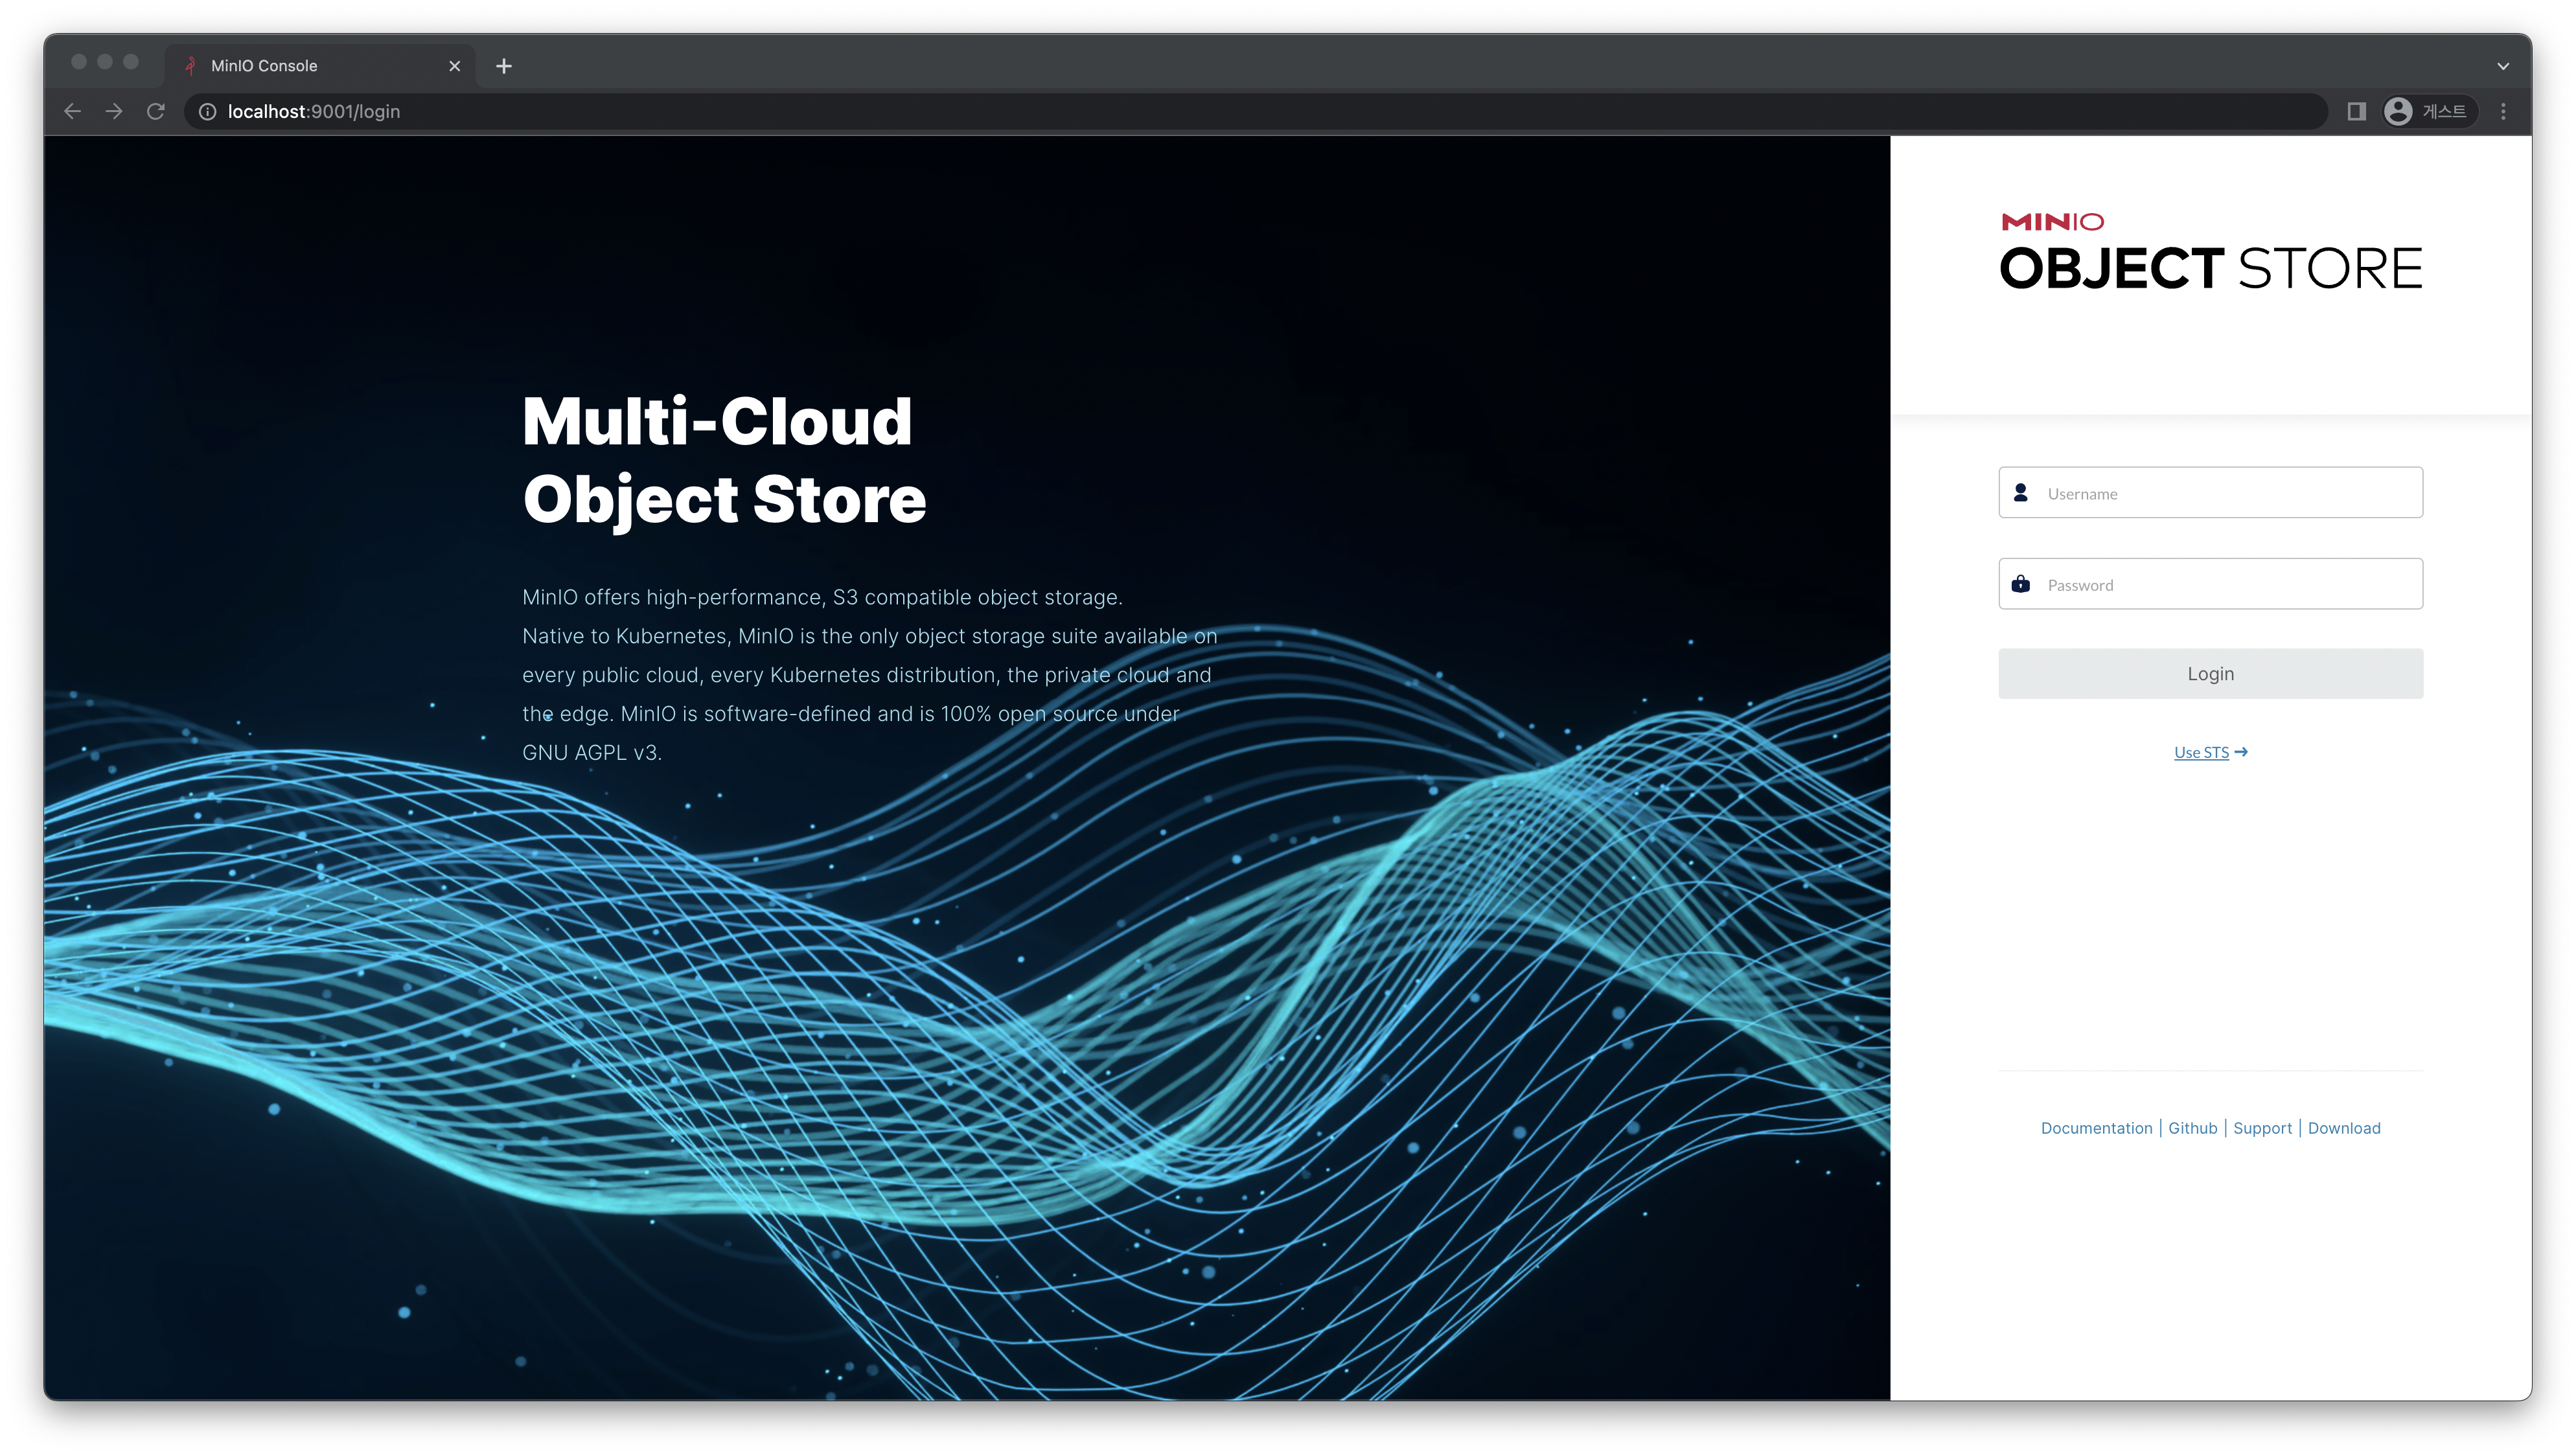Open the Download link
Image resolution: width=2576 pixels, height=1455 pixels.
coord(2344,1128)
